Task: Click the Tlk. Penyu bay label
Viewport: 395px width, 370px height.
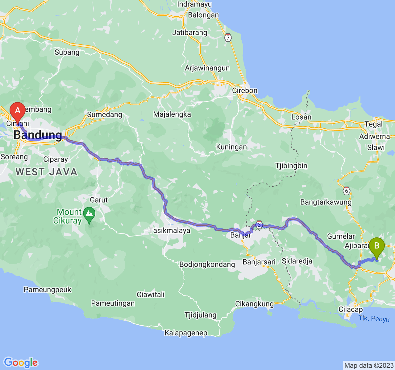Action: click(374, 319)
